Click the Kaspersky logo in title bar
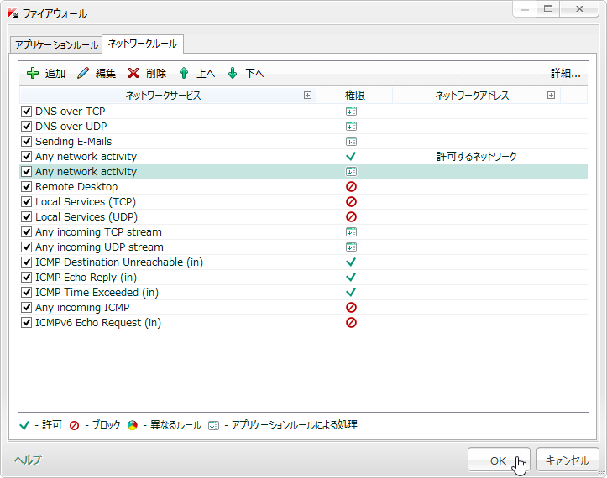Screen dimensions: 607x478 13,13
